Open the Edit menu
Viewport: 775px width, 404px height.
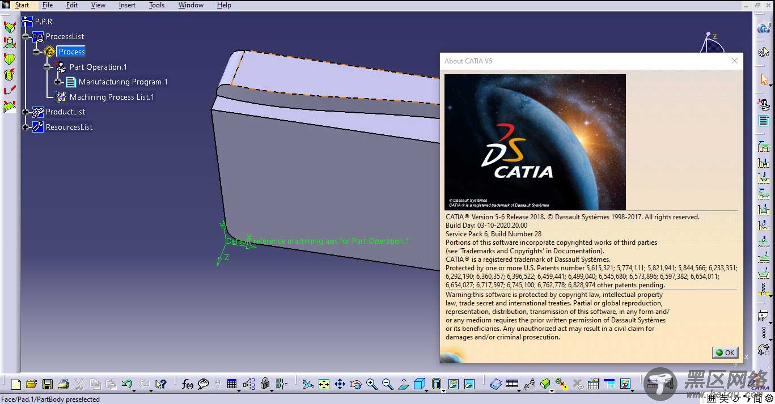point(72,5)
